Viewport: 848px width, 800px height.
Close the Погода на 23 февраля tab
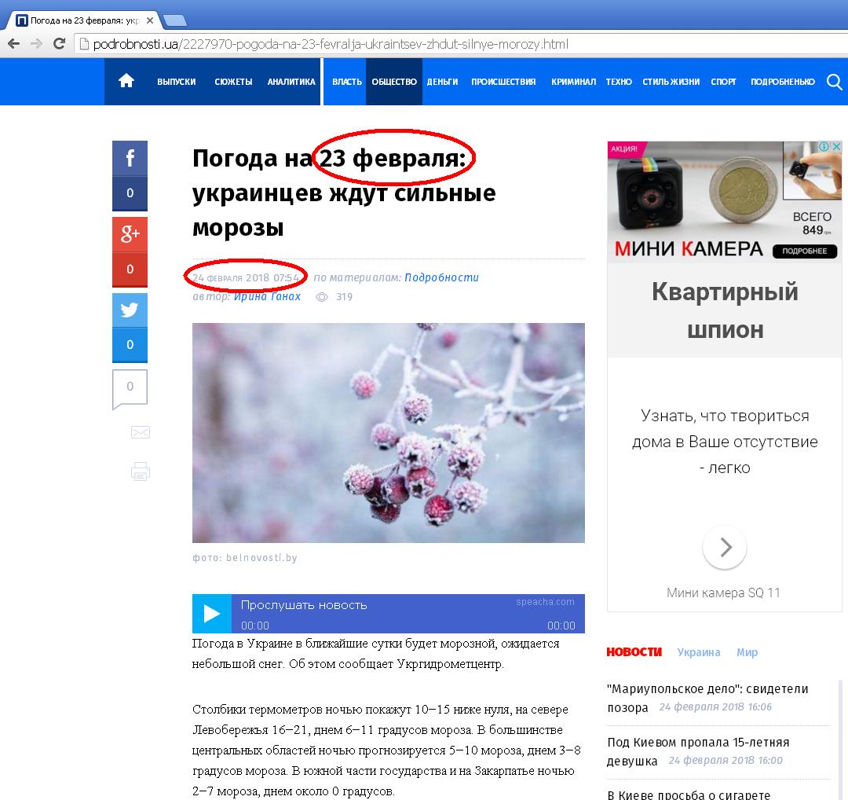click(x=150, y=20)
